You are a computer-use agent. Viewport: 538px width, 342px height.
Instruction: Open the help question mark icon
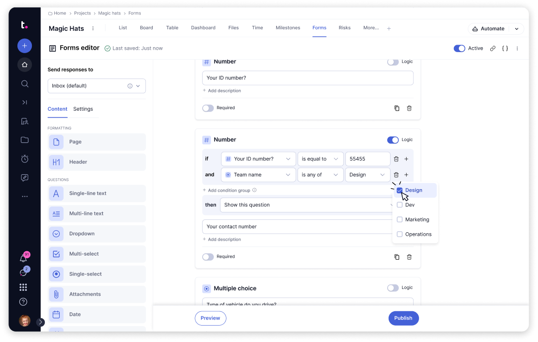[x=23, y=302]
